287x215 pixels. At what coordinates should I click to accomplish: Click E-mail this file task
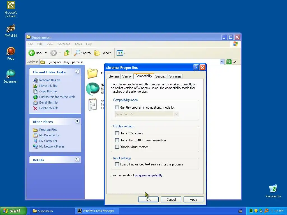pyautogui.click(x=48, y=102)
